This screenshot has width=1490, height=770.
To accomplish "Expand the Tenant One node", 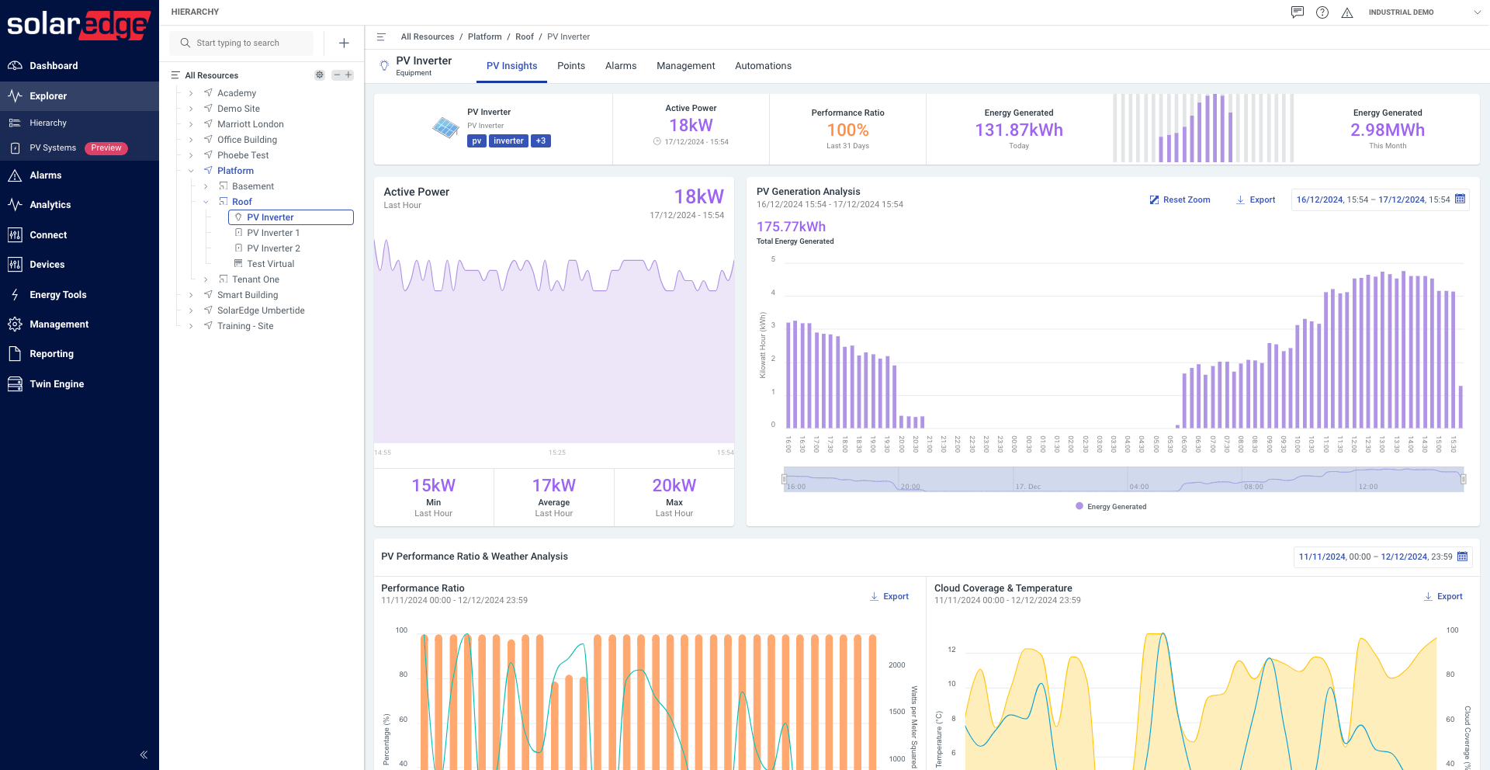I will coord(206,279).
